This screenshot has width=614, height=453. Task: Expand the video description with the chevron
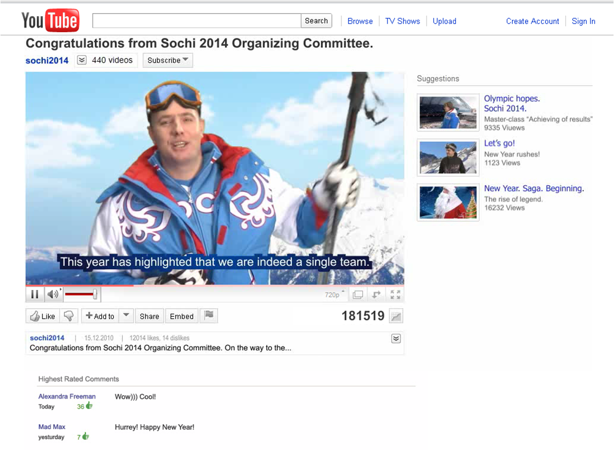click(x=396, y=339)
